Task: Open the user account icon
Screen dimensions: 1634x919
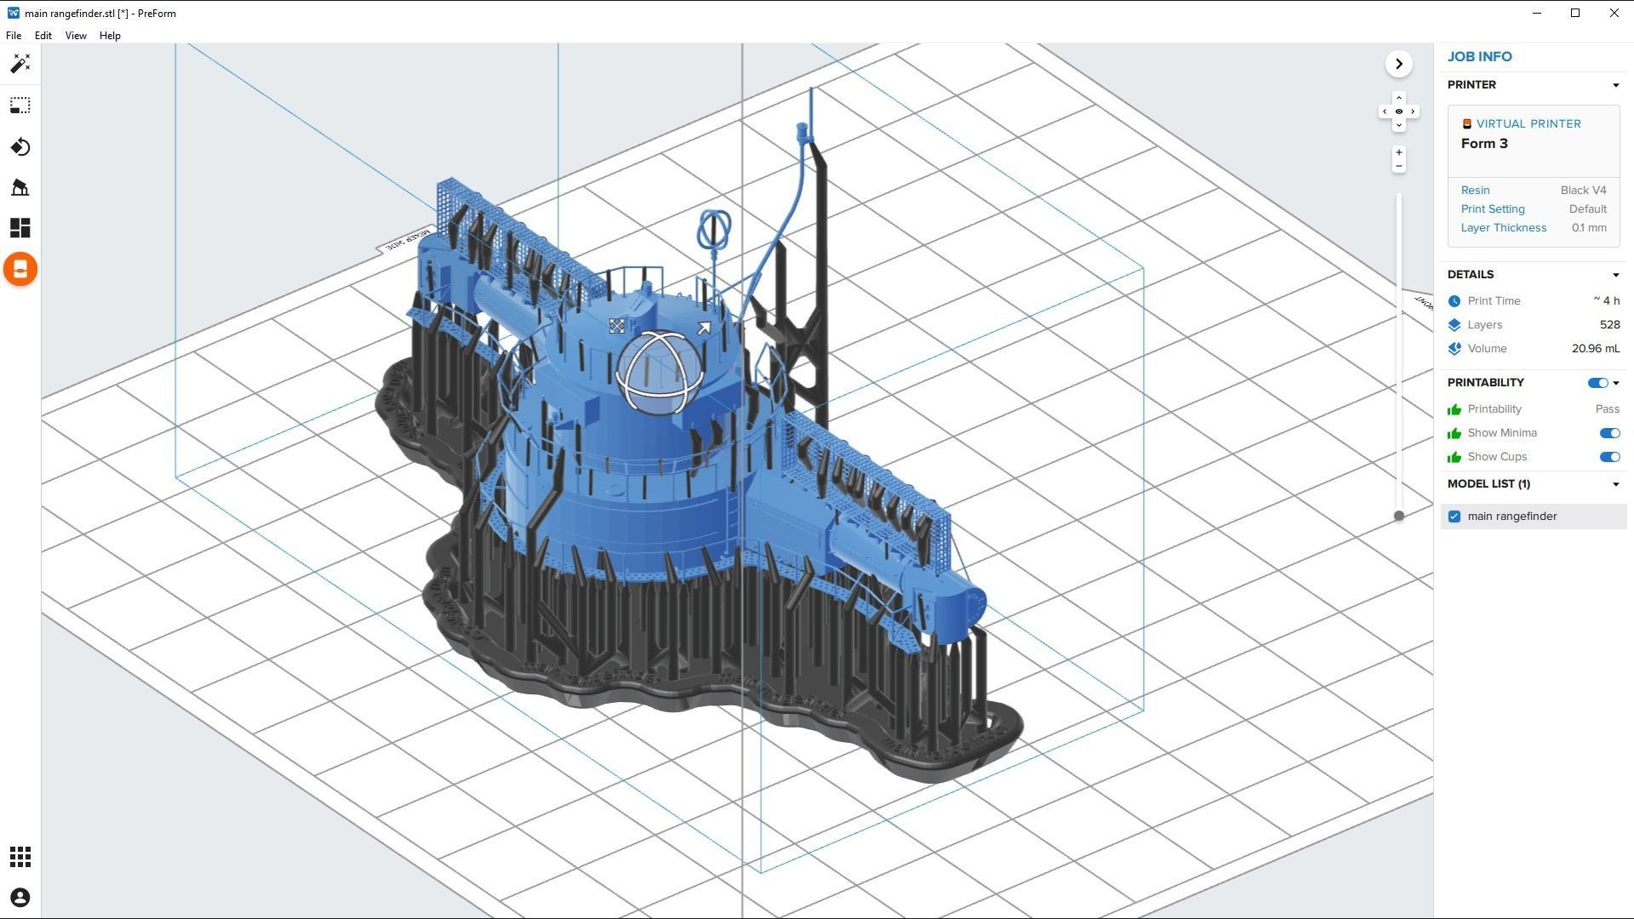Action: [20, 898]
